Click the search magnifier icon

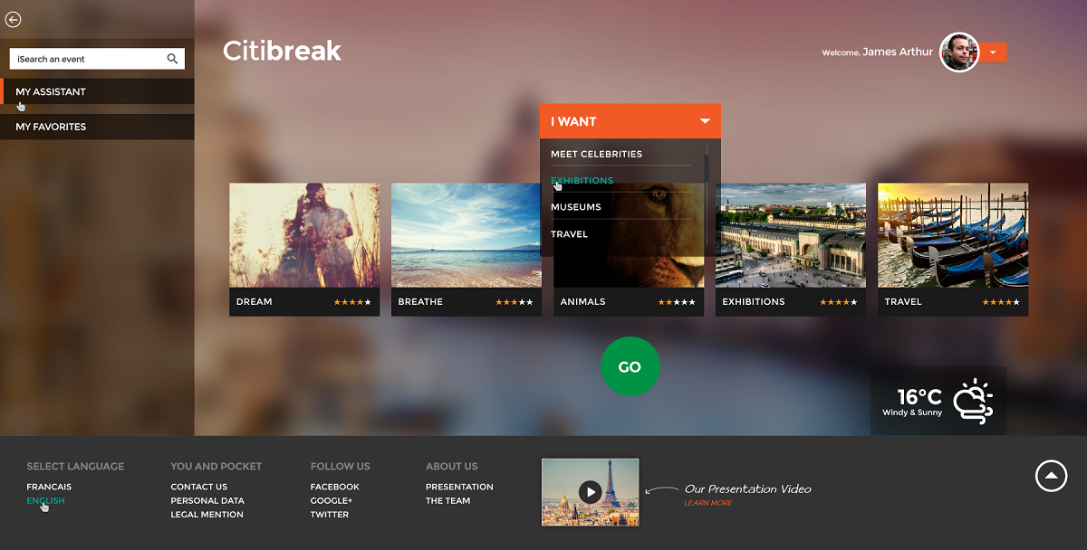[x=172, y=59]
